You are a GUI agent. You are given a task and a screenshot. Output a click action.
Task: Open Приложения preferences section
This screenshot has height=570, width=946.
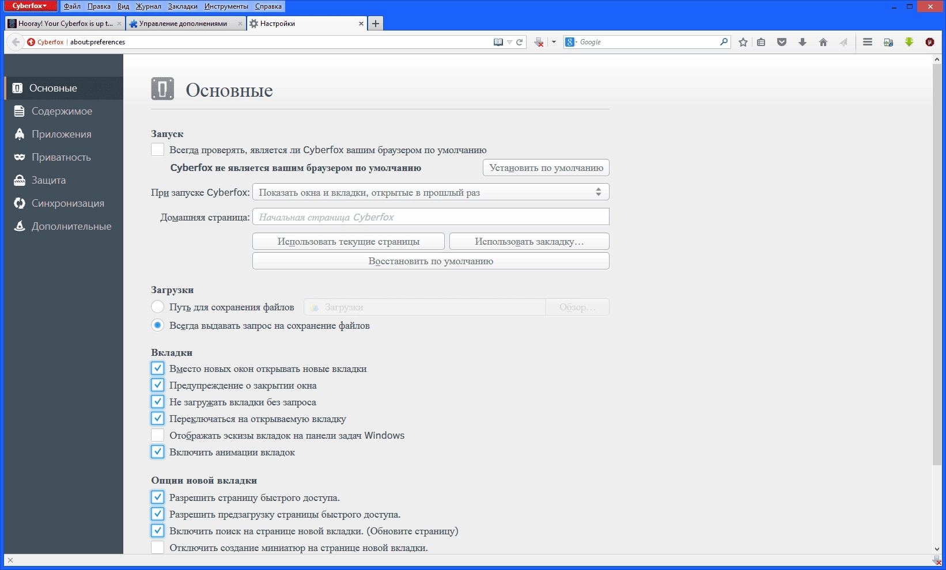tap(64, 134)
